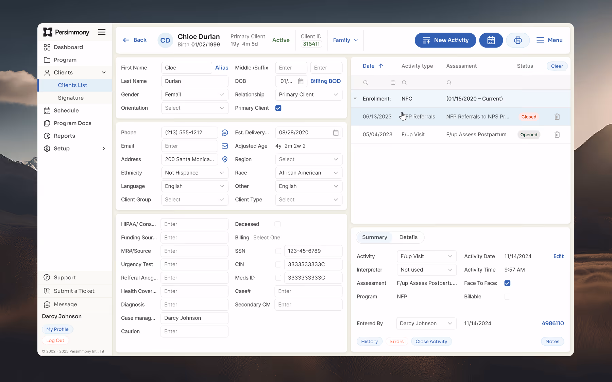The height and width of the screenshot is (382, 612).
Task: Toggle the Meds ID checkbox
Action: (x=278, y=278)
